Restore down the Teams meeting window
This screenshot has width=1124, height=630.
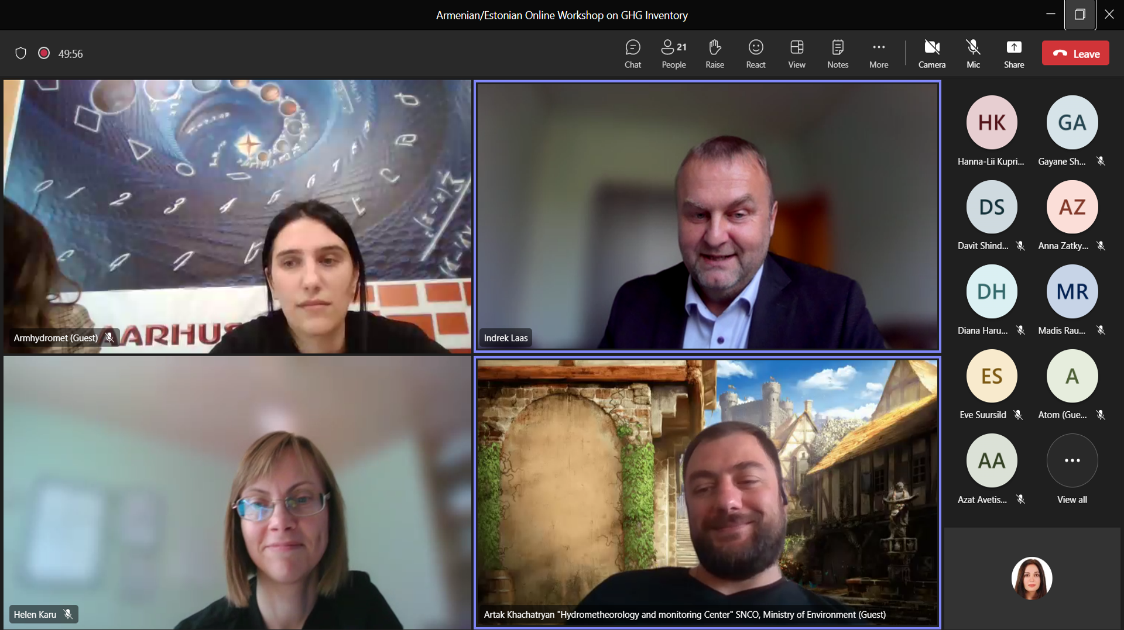point(1080,15)
